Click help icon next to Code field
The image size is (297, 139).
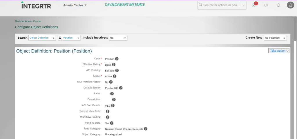pyautogui.click(x=117, y=59)
